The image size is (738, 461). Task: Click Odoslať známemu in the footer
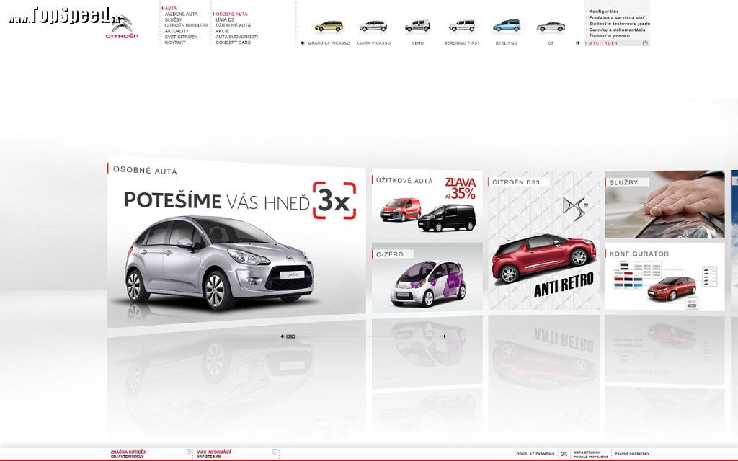[535, 454]
